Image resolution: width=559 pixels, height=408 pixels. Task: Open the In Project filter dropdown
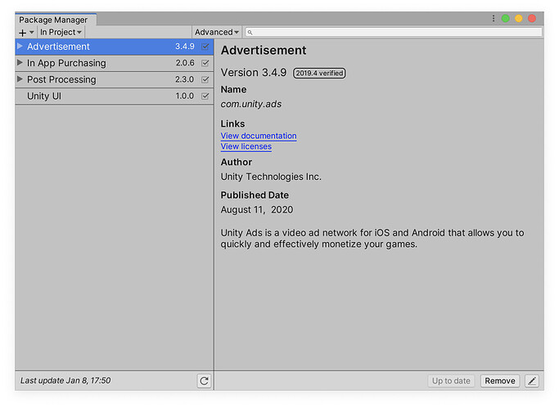tap(61, 33)
